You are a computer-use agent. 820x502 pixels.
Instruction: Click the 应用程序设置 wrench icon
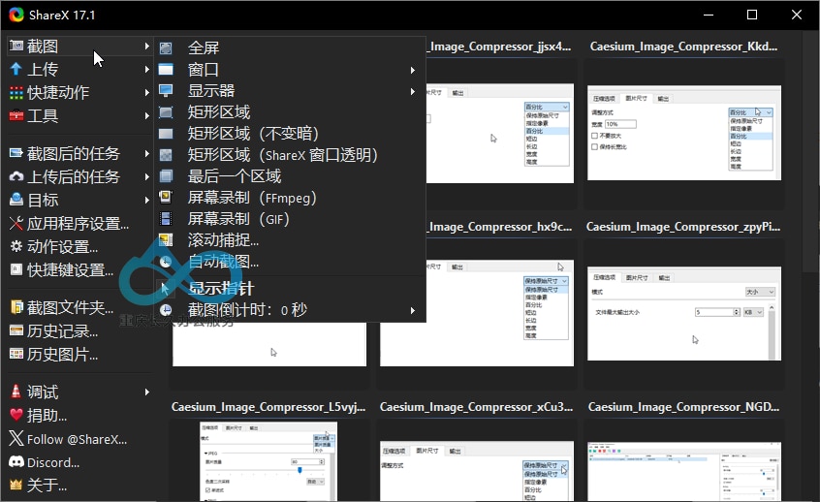pos(16,223)
